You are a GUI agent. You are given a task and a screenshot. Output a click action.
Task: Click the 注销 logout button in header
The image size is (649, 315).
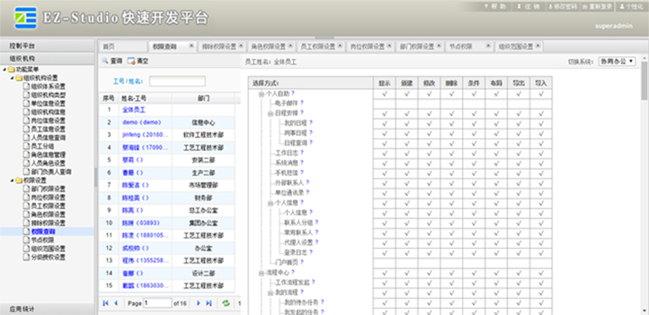coord(528,7)
